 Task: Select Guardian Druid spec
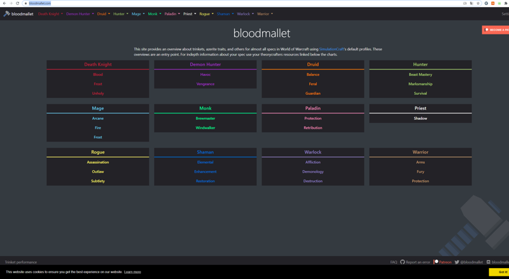tap(313, 94)
